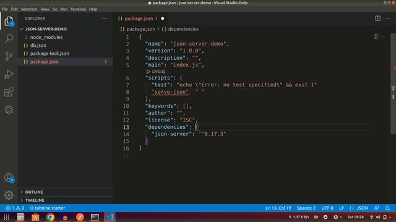Open the Explorer view in activity bar
The width and height of the screenshot is (396, 222).
tap(9, 21)
